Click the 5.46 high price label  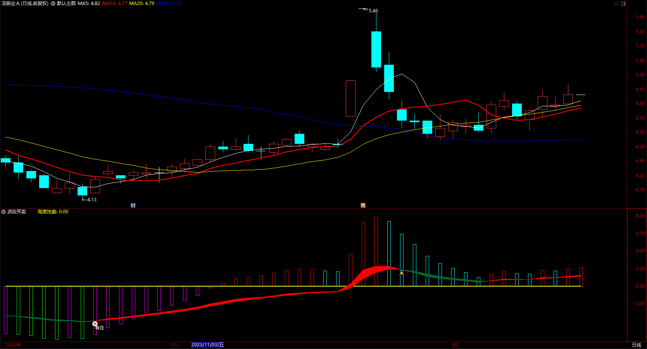pos(373,11)
